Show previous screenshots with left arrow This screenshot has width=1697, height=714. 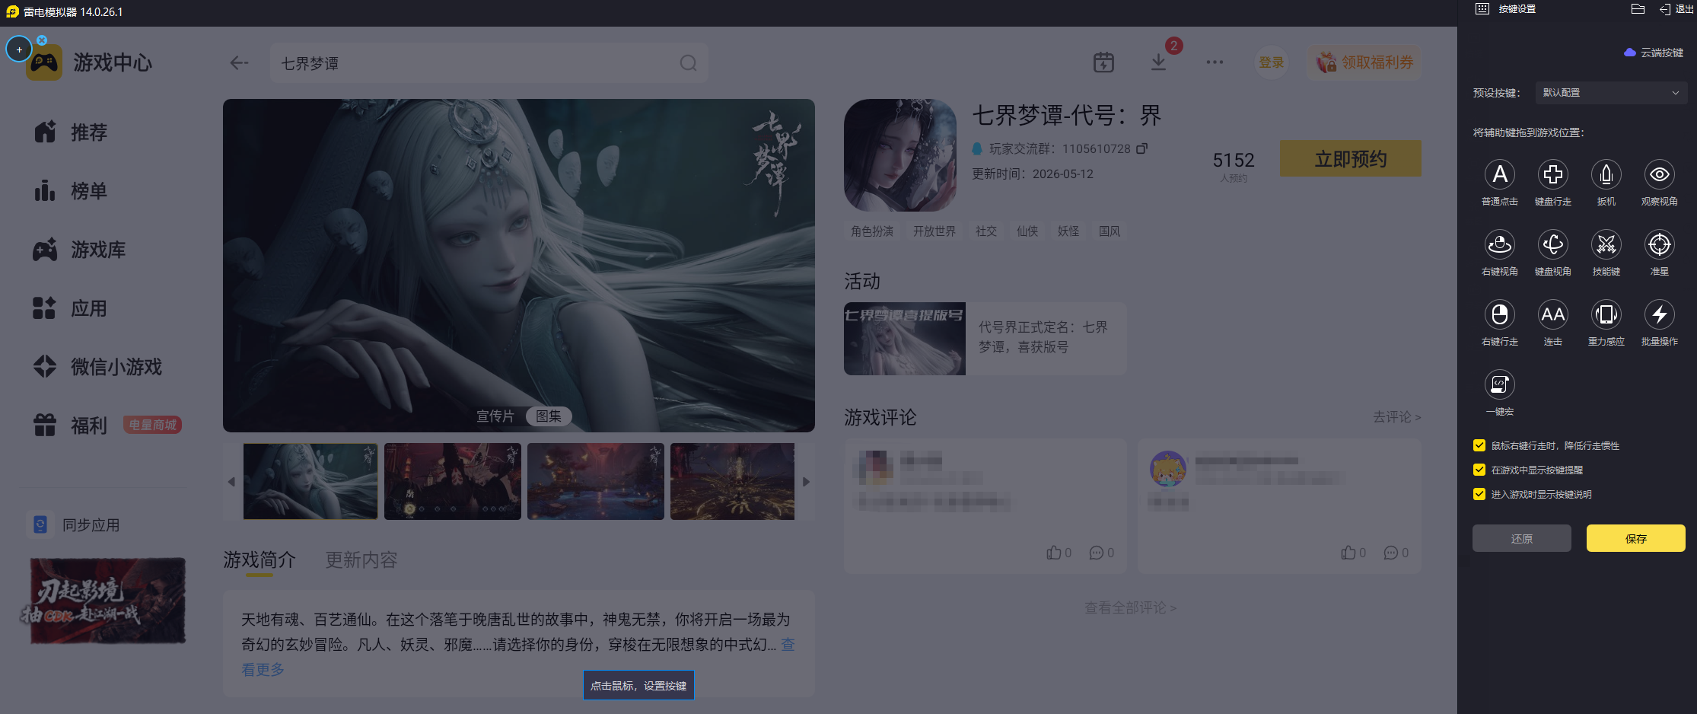(x=231, y=482)
